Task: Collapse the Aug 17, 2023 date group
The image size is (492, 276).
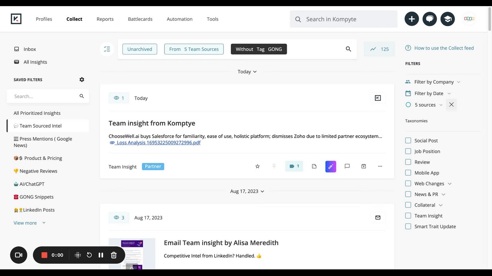Action: tap(247, 191)
